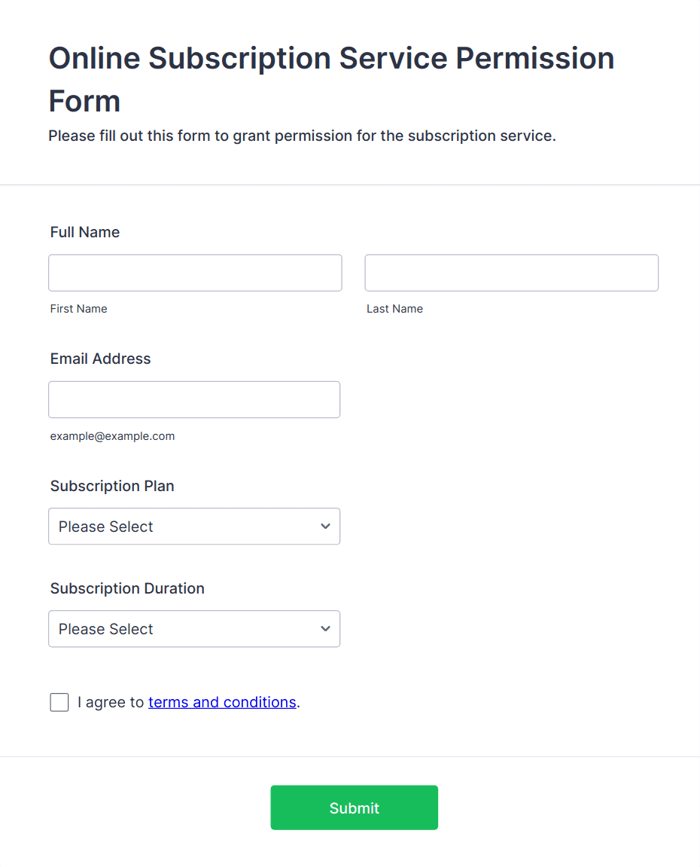Open the terms and conditions link
Image resolution: width=700 pixels, height=867 pixels.
[222, 702]
